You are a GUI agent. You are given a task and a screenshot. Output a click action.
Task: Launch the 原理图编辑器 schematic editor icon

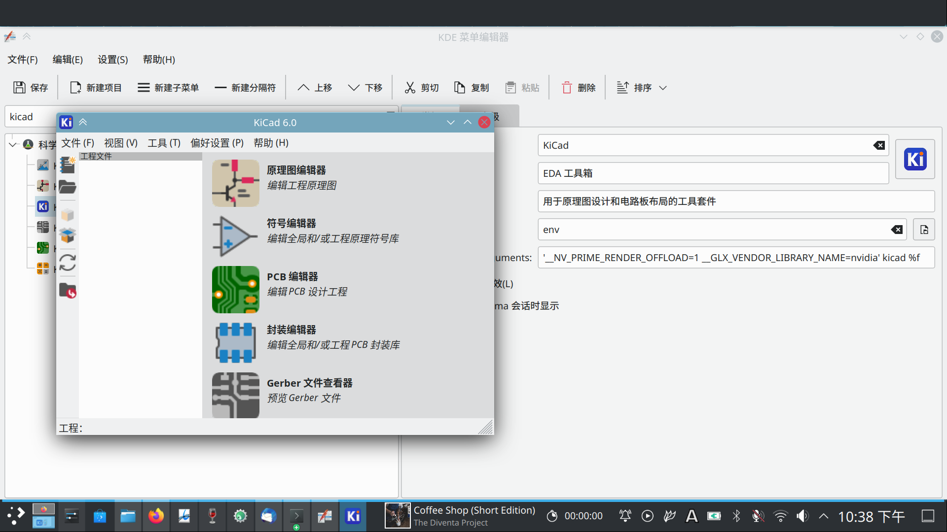[x=236, y=183]
